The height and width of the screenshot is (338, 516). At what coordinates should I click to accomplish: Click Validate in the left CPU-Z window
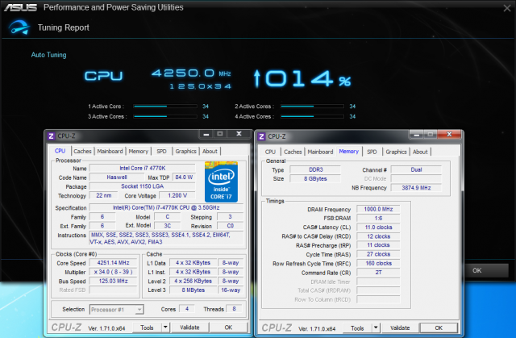pos(189,328)
